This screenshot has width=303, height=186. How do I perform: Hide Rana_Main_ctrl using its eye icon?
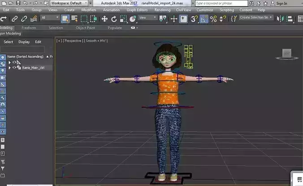14,68
